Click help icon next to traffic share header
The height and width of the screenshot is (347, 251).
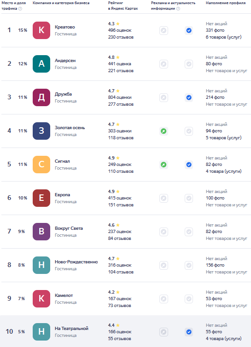[x=20, y=9]
